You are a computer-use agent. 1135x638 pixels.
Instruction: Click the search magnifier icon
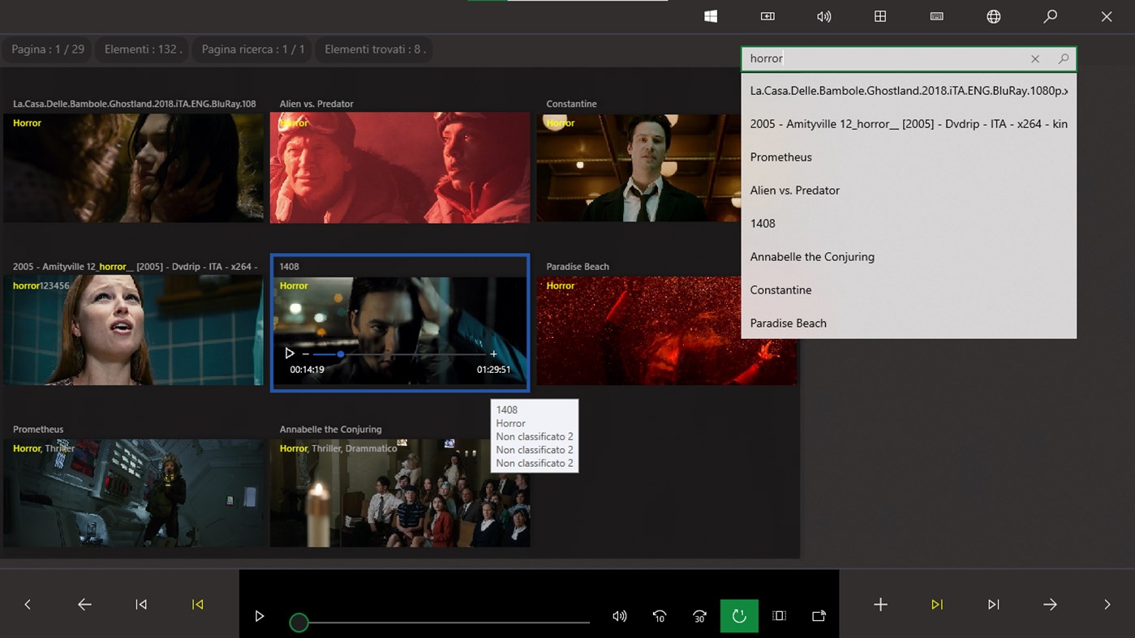click(1050, 16)
